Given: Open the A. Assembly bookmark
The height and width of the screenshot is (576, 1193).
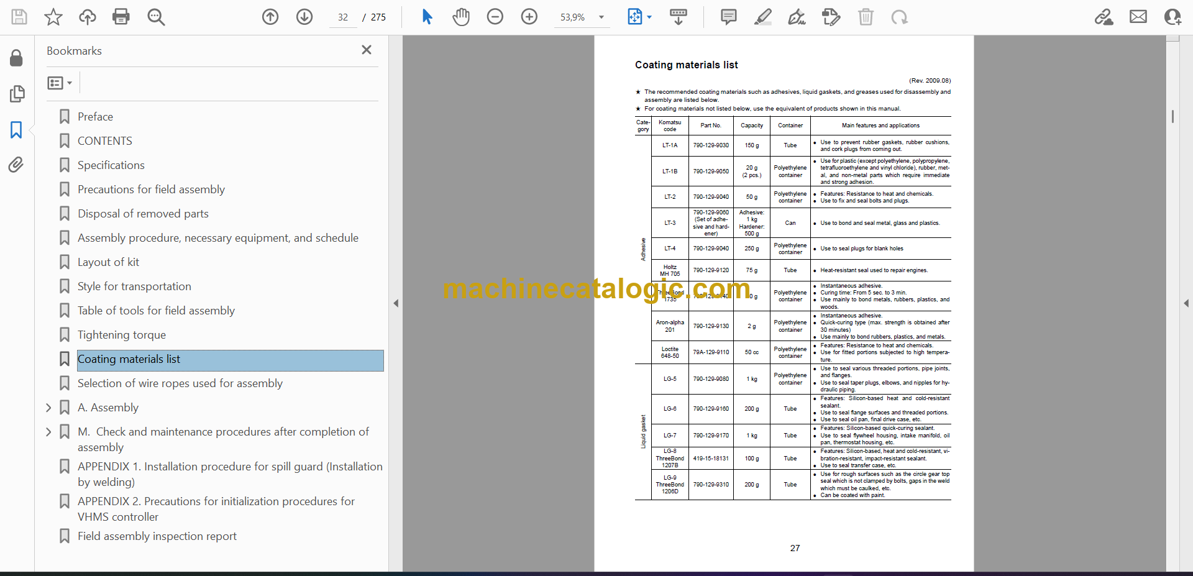Looking at the screenshot, I should coord(108,408).
